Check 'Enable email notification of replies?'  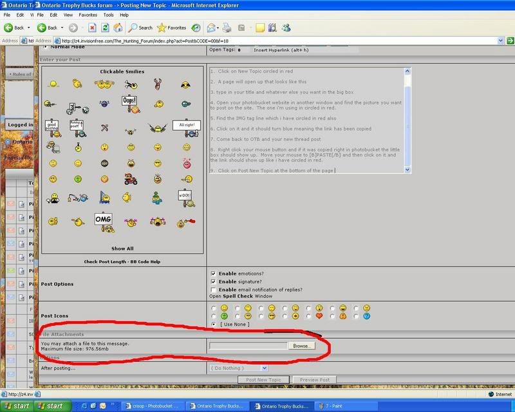pyautogui.click(x=214, y=290)
